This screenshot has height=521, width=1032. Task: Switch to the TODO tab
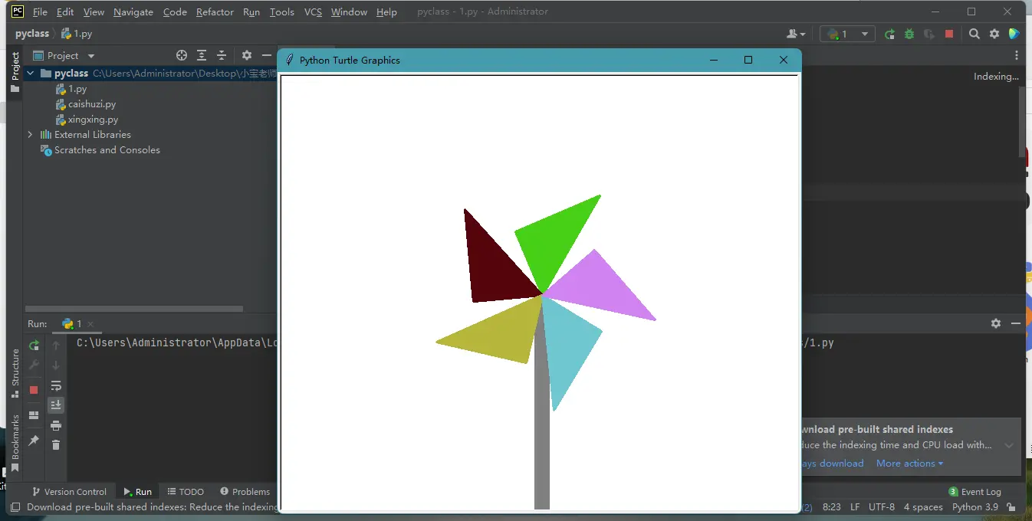click(185, 491)
